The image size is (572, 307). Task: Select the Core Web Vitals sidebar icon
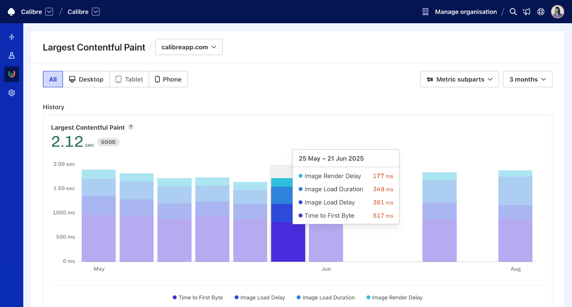[x=11, y=74]
